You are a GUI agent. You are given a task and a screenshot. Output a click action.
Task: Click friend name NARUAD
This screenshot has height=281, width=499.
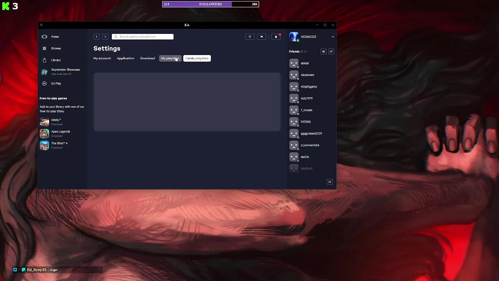(x=306, y=169)
